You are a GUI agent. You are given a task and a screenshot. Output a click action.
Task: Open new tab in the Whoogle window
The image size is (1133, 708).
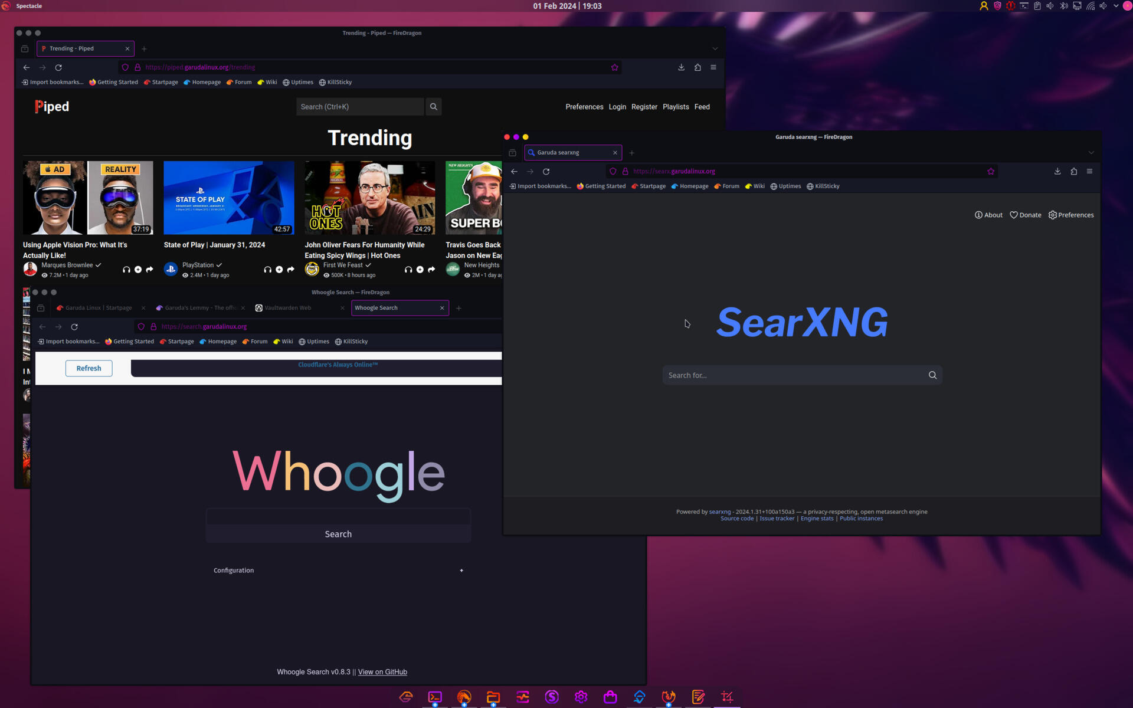click(x=459, y=308)
